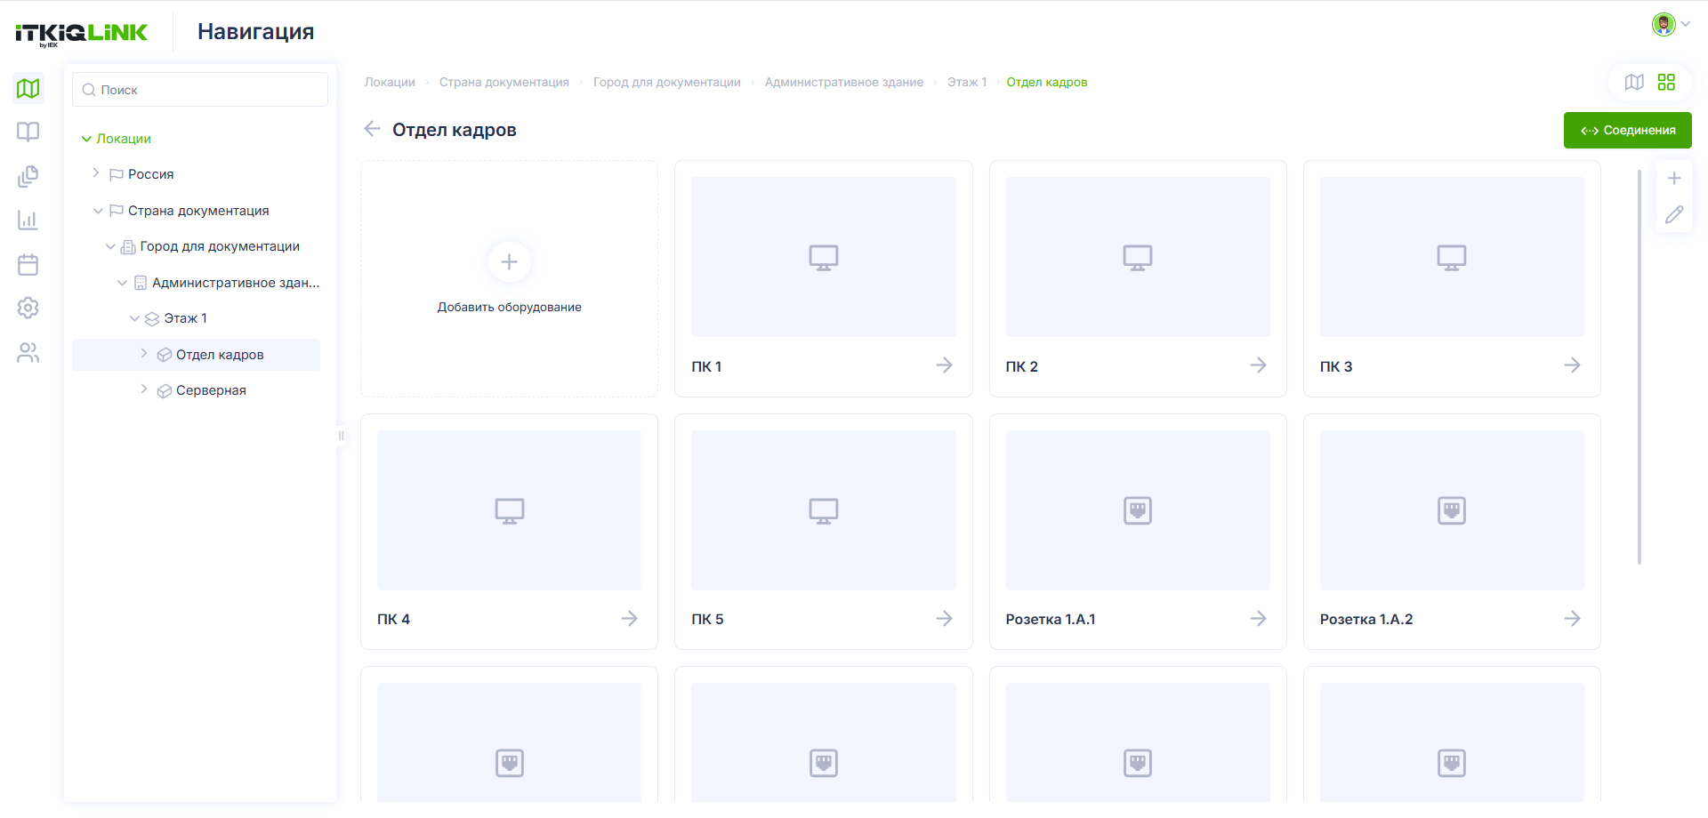This screenshot has height=818, width=1708.
Task: Click the pencil edit icon
Action: point(1674,214)
